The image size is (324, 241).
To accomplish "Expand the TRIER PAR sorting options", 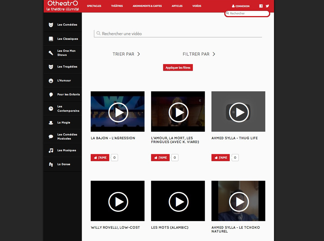I will pyautogui.click(x=126, y=54).
